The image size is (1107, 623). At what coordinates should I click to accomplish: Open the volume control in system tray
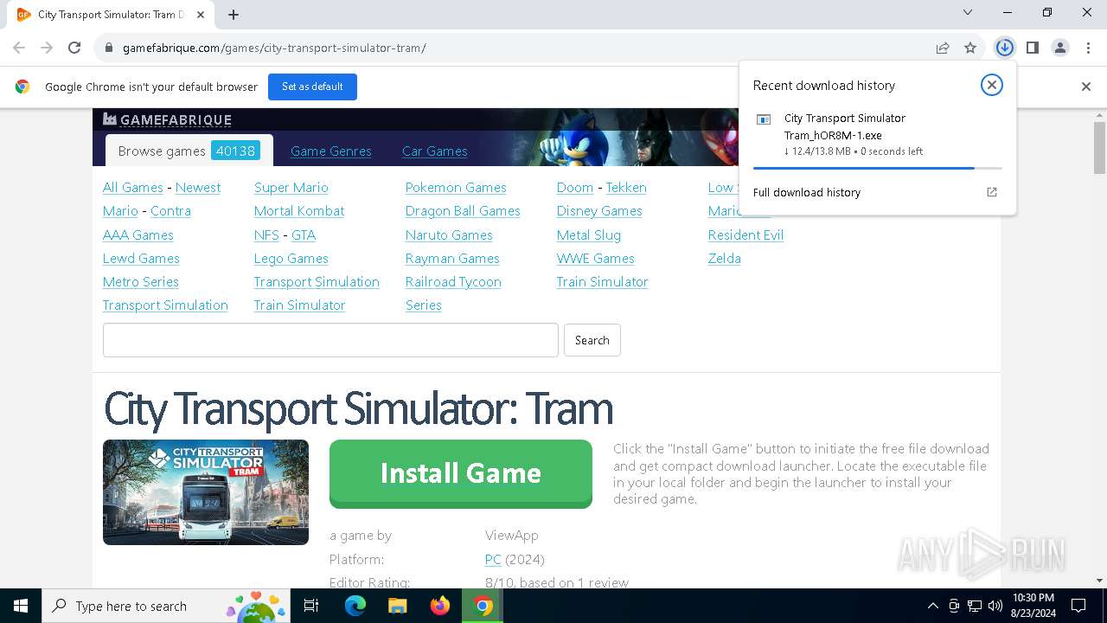click(x=995, y=606)
